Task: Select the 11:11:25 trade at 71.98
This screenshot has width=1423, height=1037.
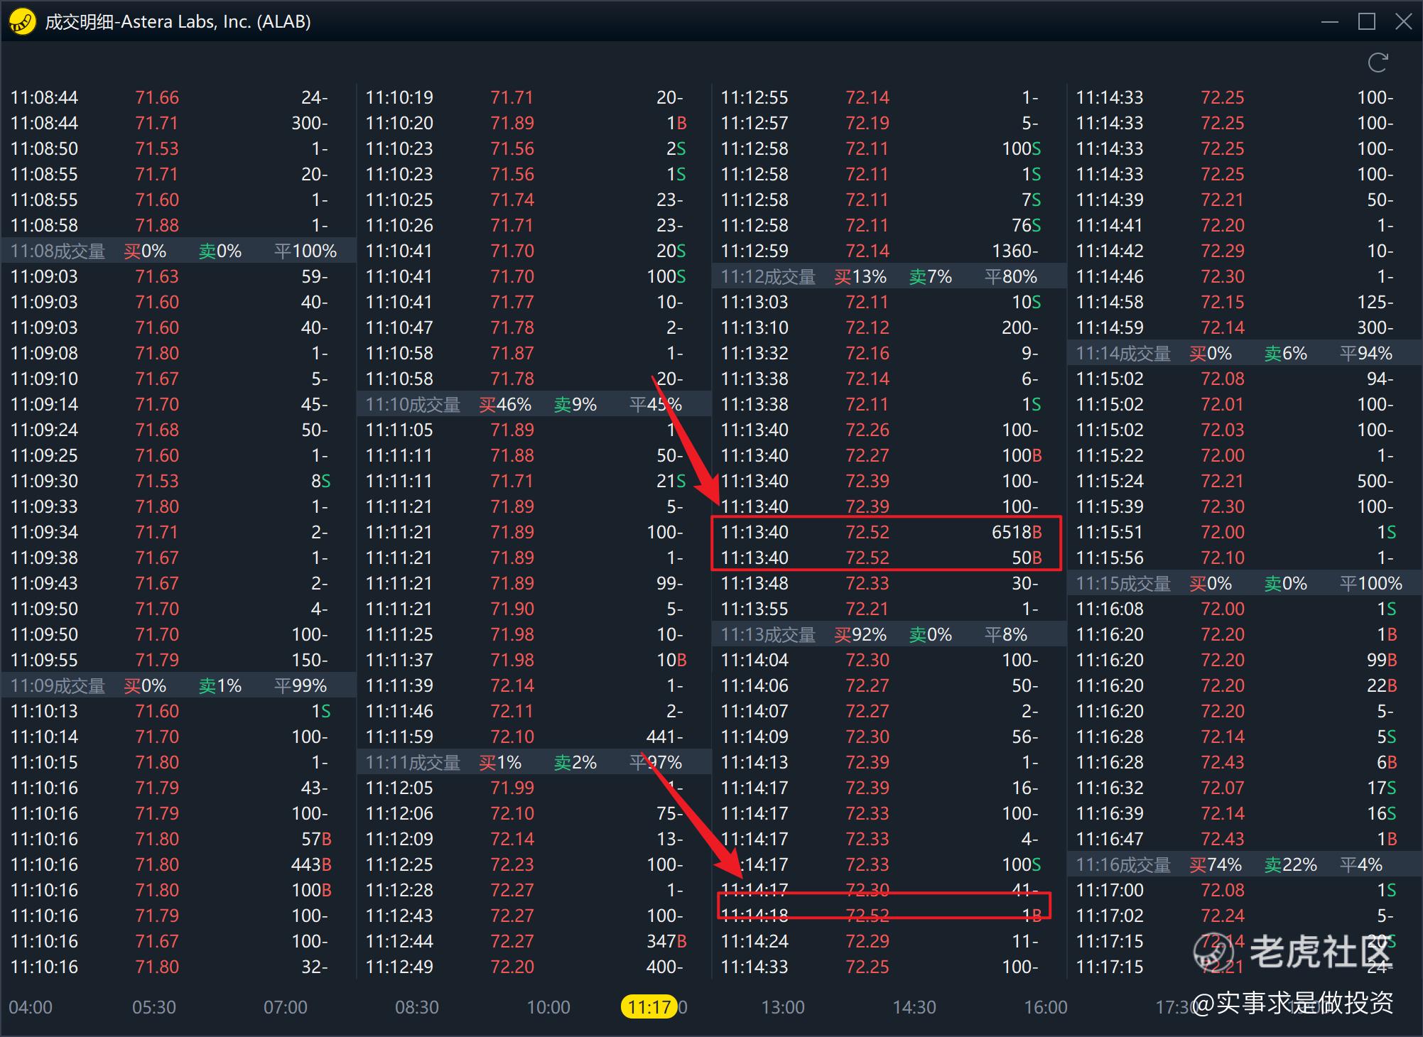Action: [x=534, y=634]
